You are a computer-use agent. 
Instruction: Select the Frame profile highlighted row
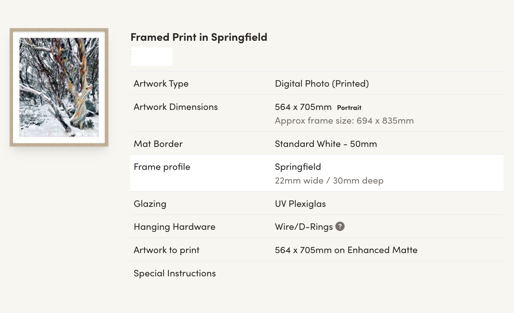[x=317, y=173]
